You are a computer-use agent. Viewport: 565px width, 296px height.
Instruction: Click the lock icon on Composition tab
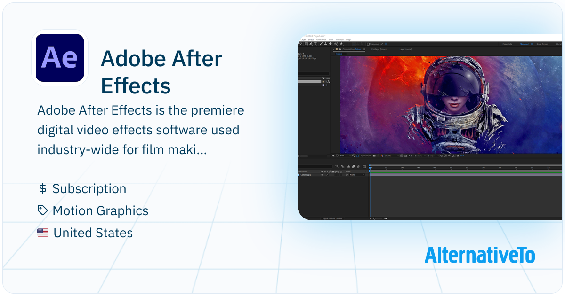click(340, 49)
